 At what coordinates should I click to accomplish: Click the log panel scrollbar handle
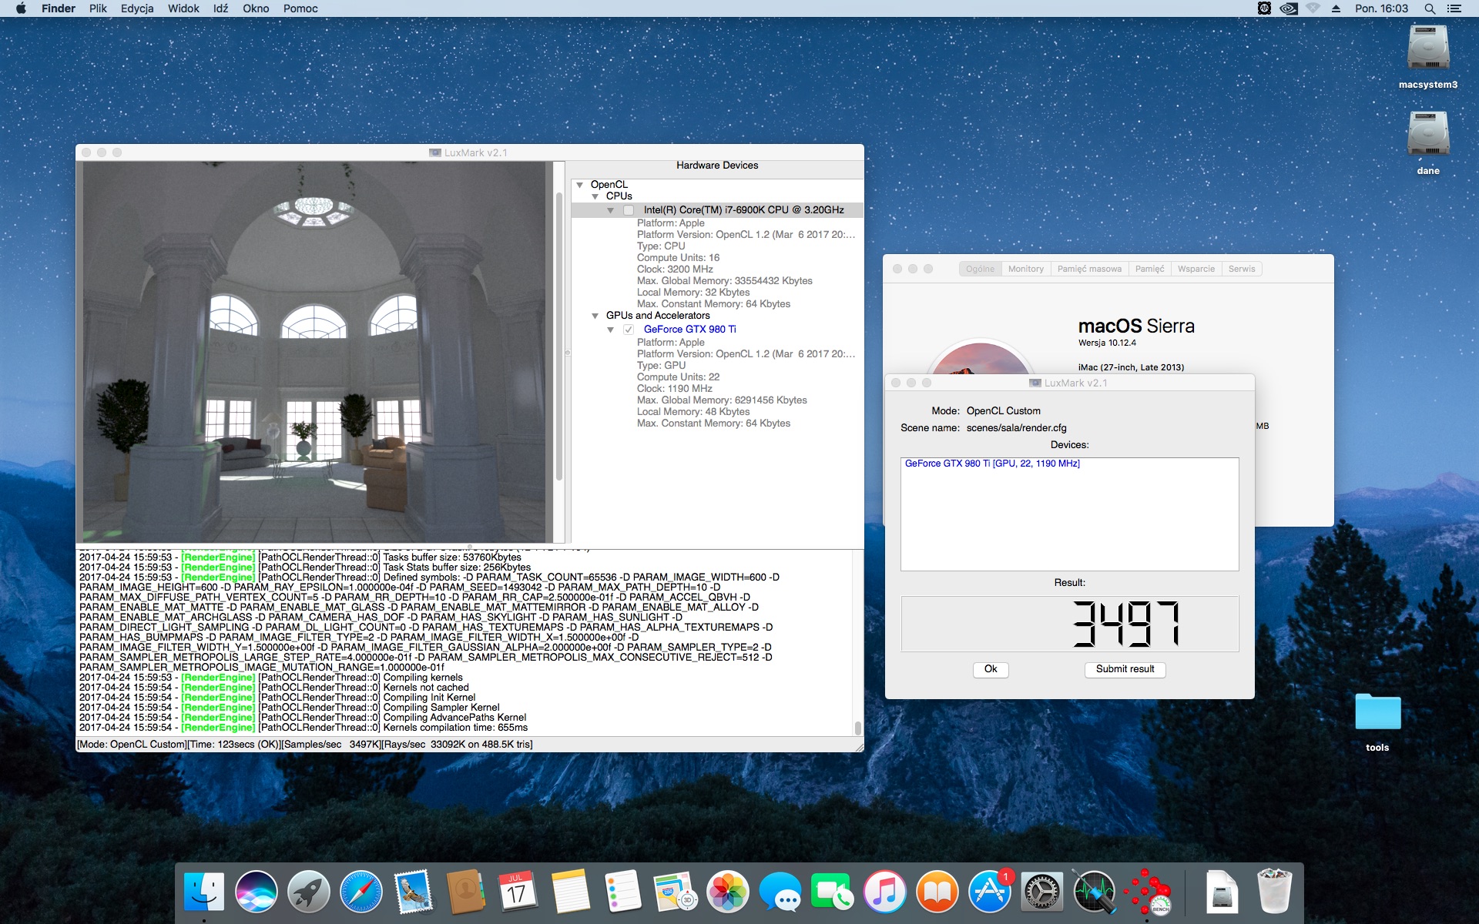857,728
